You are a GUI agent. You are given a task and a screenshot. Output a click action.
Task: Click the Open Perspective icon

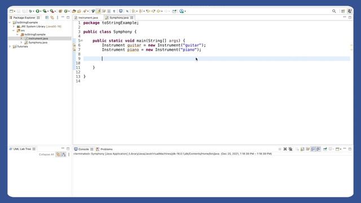coord(343,11)
